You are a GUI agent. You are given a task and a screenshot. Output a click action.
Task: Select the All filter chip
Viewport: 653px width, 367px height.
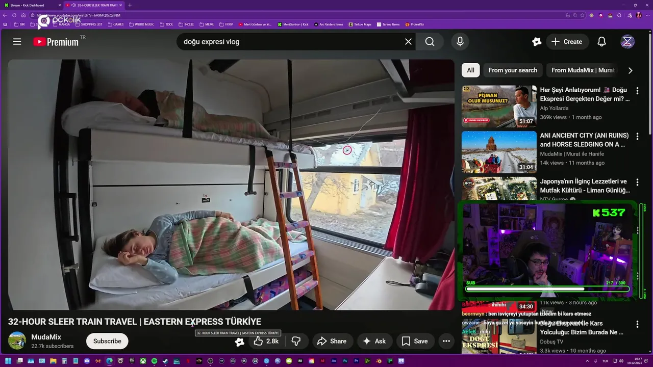point(470,70)
